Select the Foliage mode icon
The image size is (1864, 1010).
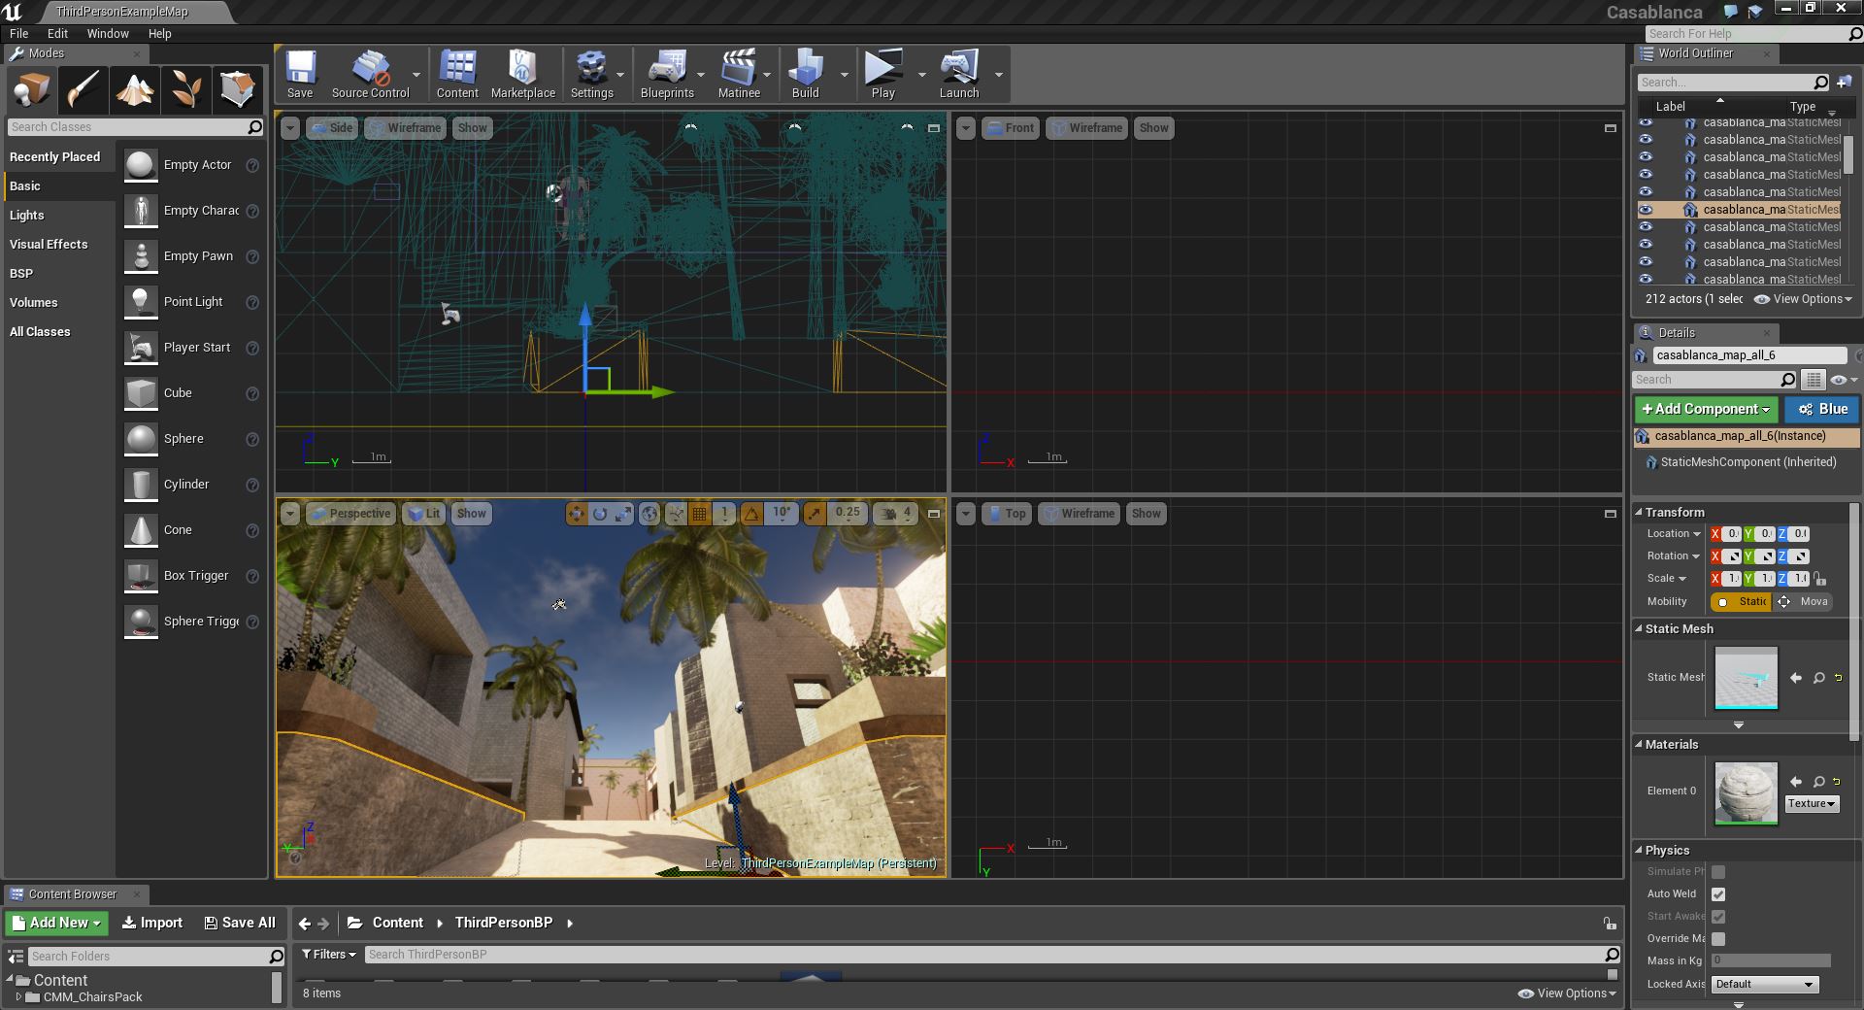coord(186,90)
